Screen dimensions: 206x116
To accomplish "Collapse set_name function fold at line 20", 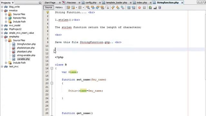I will tap(52, 83).
